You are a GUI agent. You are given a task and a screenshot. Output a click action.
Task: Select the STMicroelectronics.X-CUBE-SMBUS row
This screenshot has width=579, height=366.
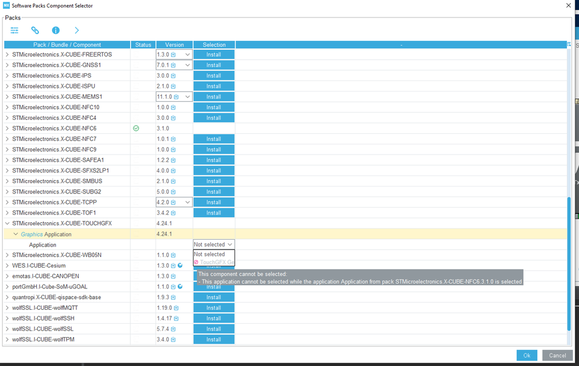(57, 181)
